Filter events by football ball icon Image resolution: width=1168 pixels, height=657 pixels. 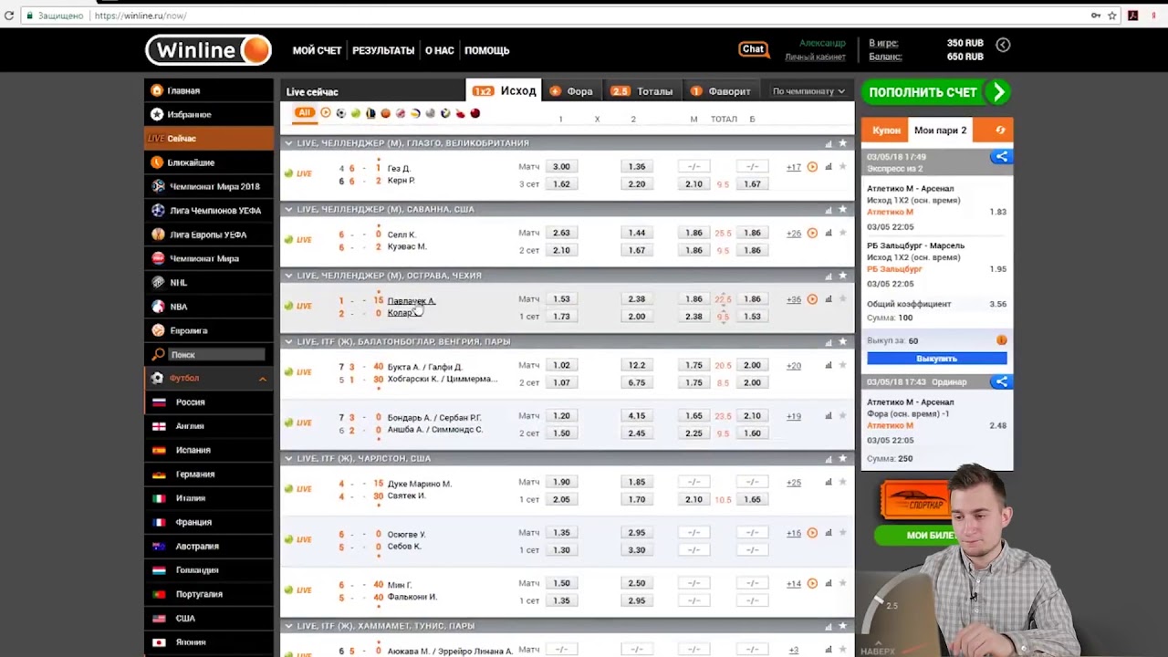pos(340,113)
